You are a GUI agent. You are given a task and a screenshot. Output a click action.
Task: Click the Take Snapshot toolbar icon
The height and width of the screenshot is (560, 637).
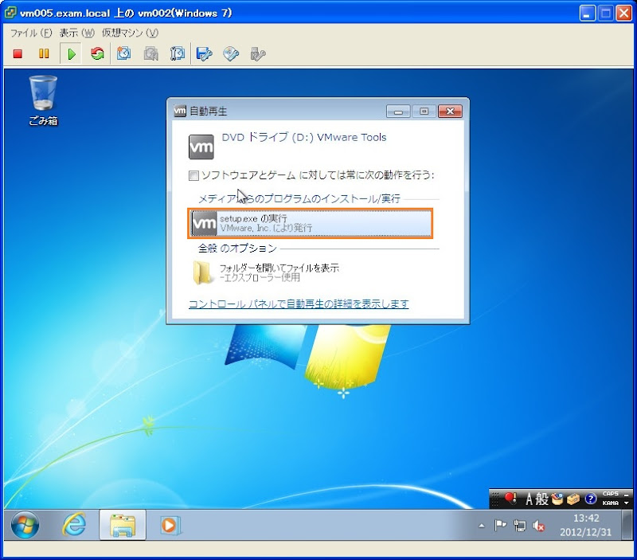tap(124, 53)
